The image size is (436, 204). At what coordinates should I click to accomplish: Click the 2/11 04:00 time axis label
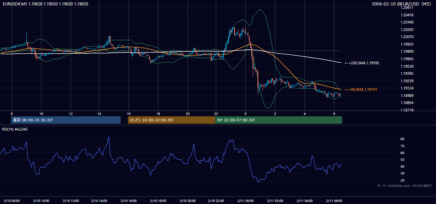304,201
